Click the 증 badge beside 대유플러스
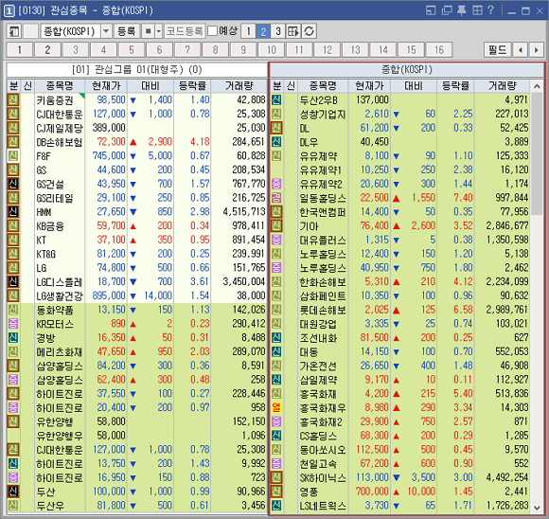 pyautogui.click(x=276, y=240)
